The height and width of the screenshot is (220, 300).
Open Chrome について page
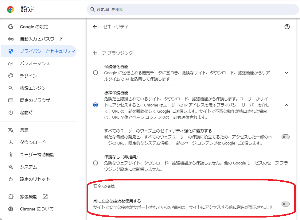tap(39, 209)
